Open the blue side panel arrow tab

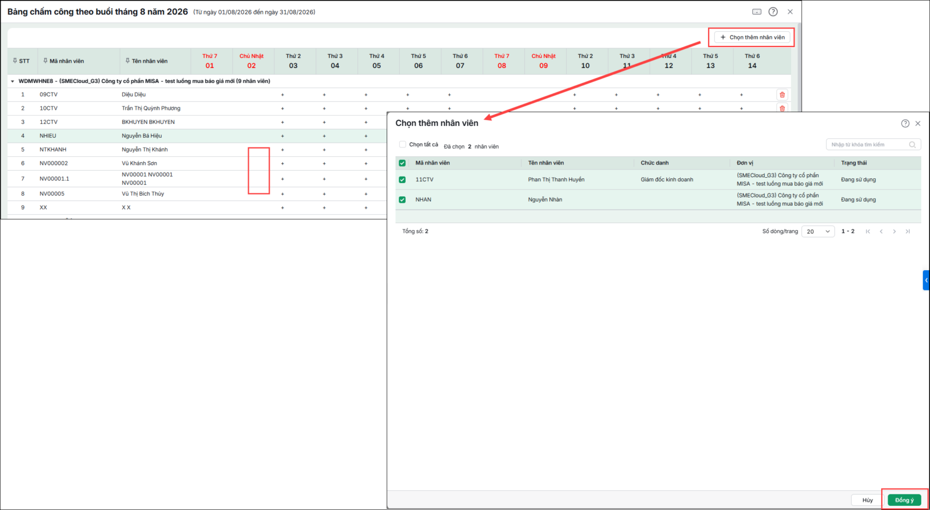(x=927, y=280)
